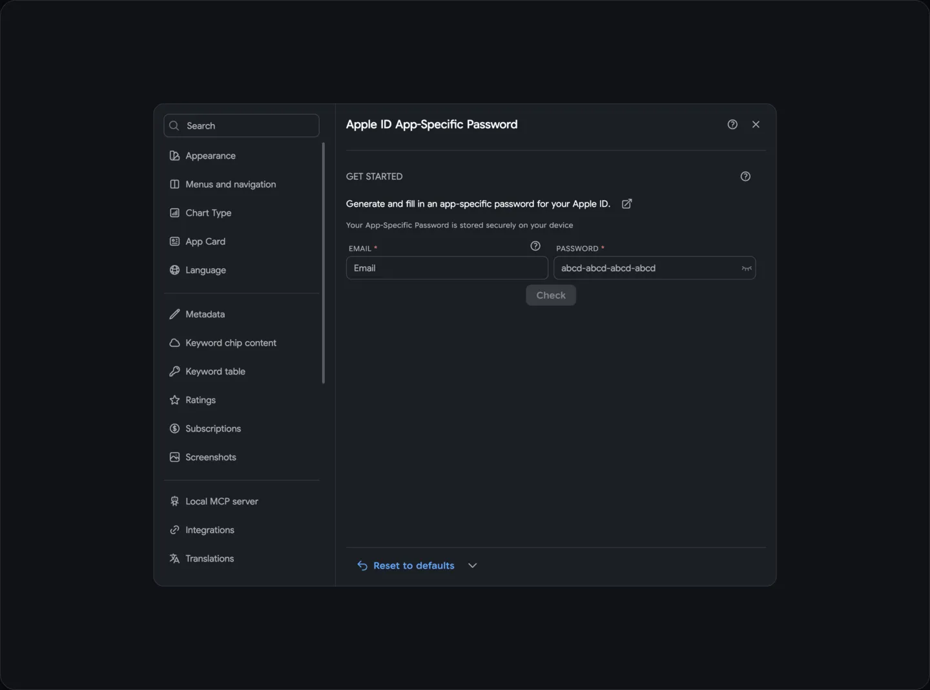Click the cloud icon for Keyword chip content
Image resolution: width=930 pixels, height=690 pixels.
click(174, 343)
